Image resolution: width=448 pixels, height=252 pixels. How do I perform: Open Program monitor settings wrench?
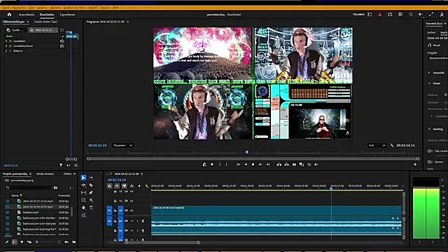coord(392,146)
